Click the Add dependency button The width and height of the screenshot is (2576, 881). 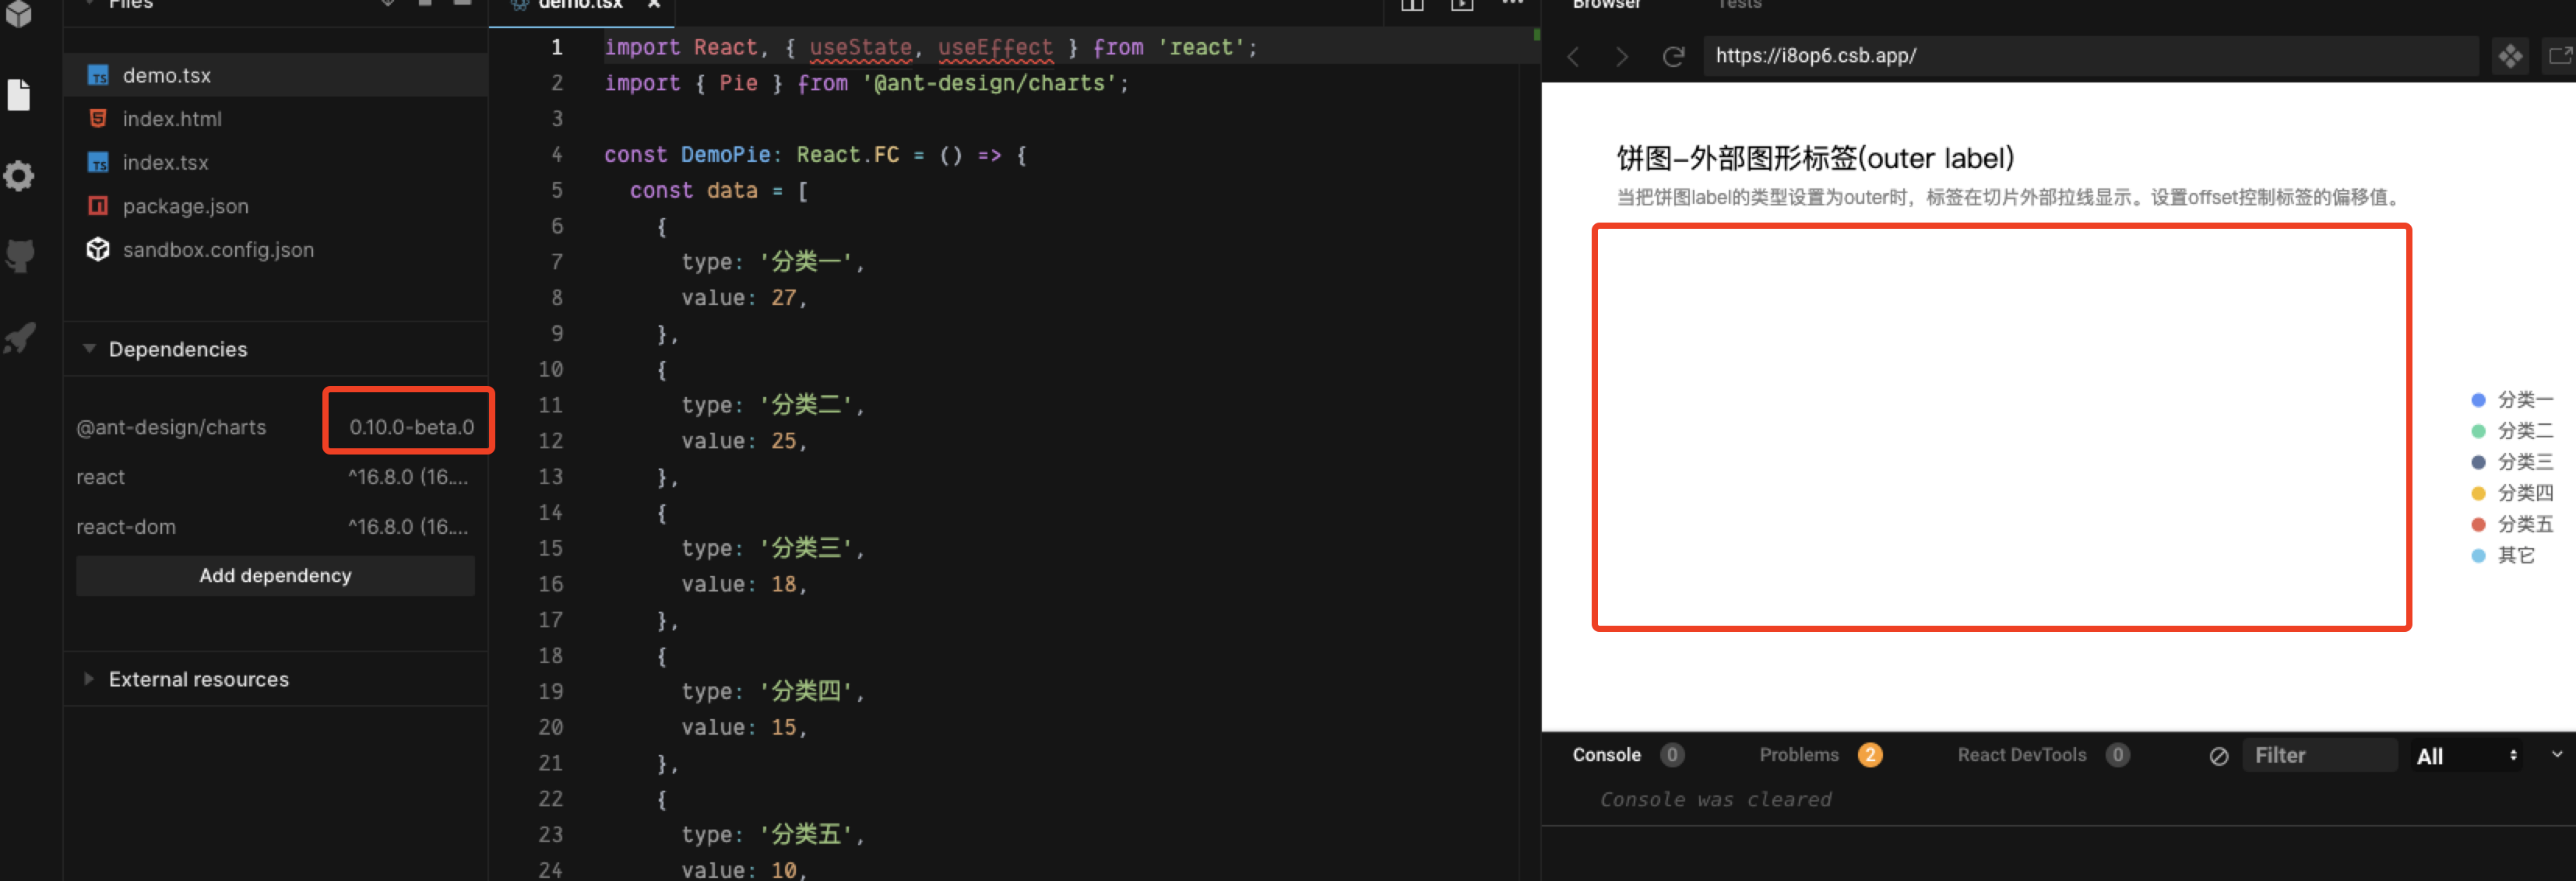click(275, 575)
